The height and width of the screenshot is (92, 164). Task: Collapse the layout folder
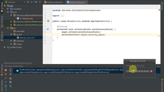point(11,34)
